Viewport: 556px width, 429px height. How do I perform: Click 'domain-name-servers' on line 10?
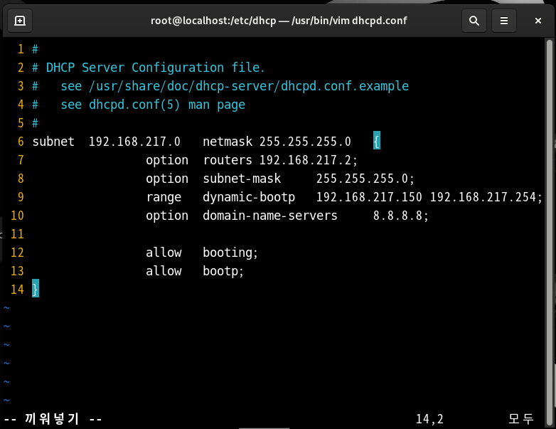[x=270, y=216]
